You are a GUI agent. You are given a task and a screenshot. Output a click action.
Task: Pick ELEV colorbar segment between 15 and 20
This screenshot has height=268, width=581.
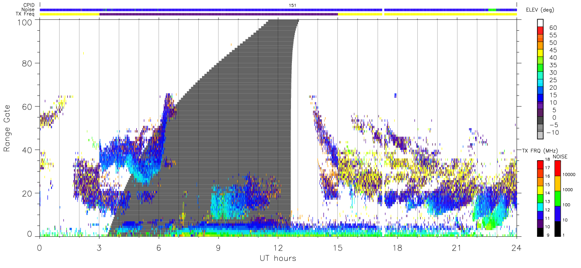click(x=540, y=91)
